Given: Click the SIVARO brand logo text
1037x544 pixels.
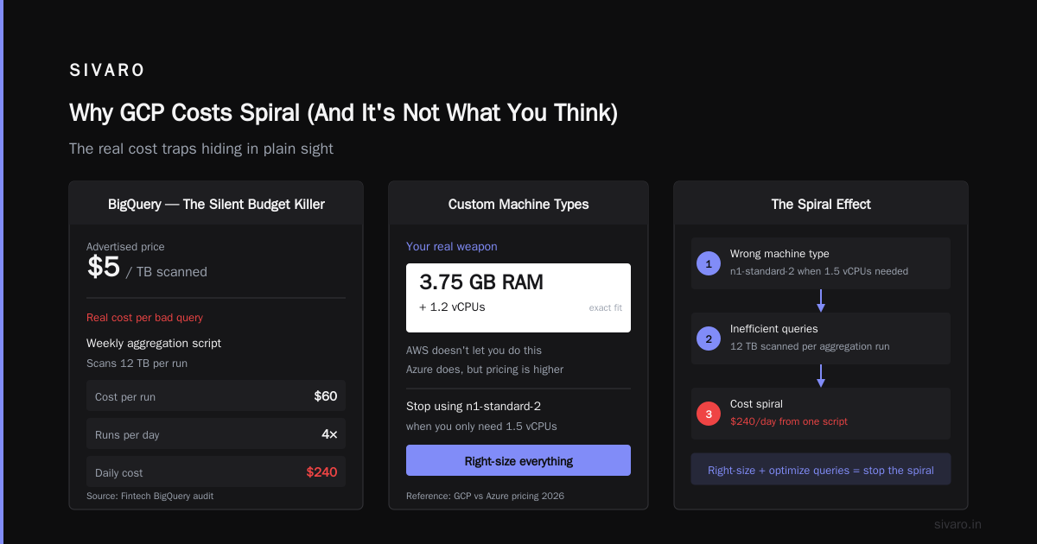Looking at the screenshot, I should click(107, 71).
